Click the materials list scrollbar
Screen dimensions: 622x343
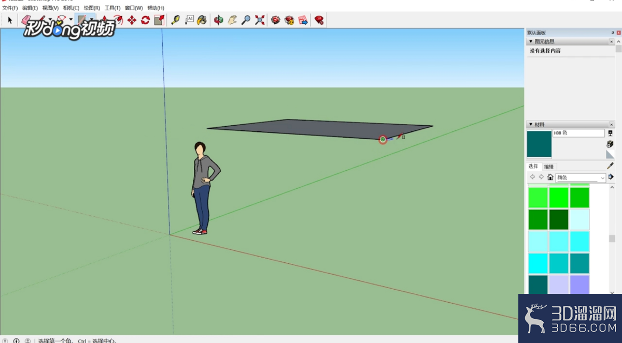click(612, 238)
